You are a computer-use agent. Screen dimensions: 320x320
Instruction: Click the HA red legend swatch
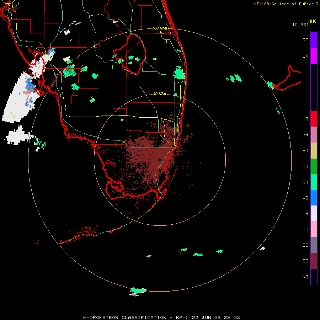(x=314, y=119)
